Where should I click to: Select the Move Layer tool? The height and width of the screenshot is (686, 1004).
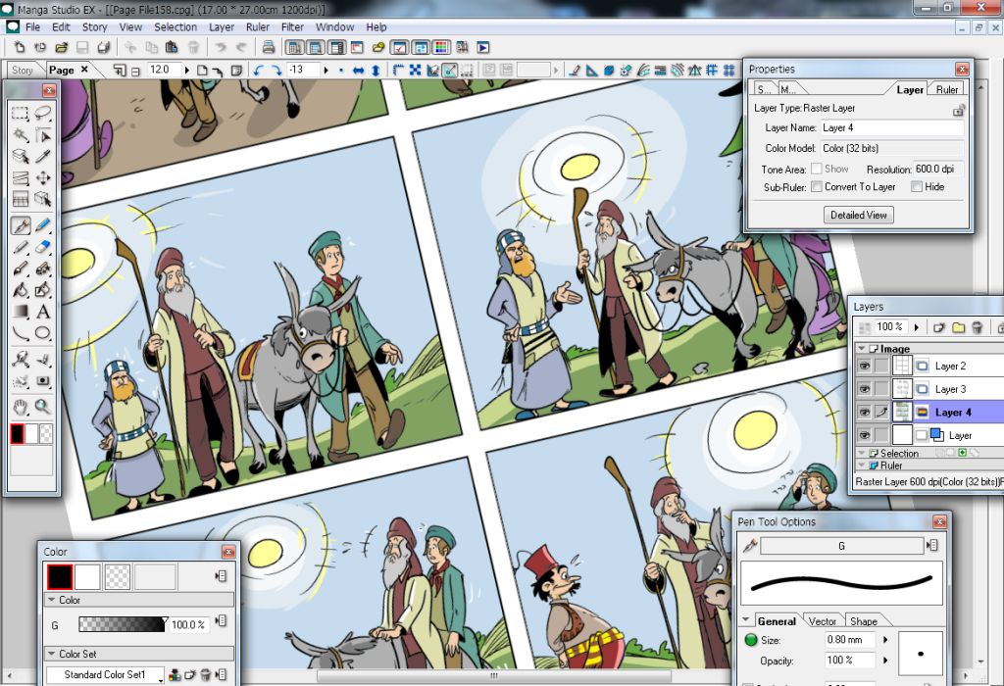43,178
